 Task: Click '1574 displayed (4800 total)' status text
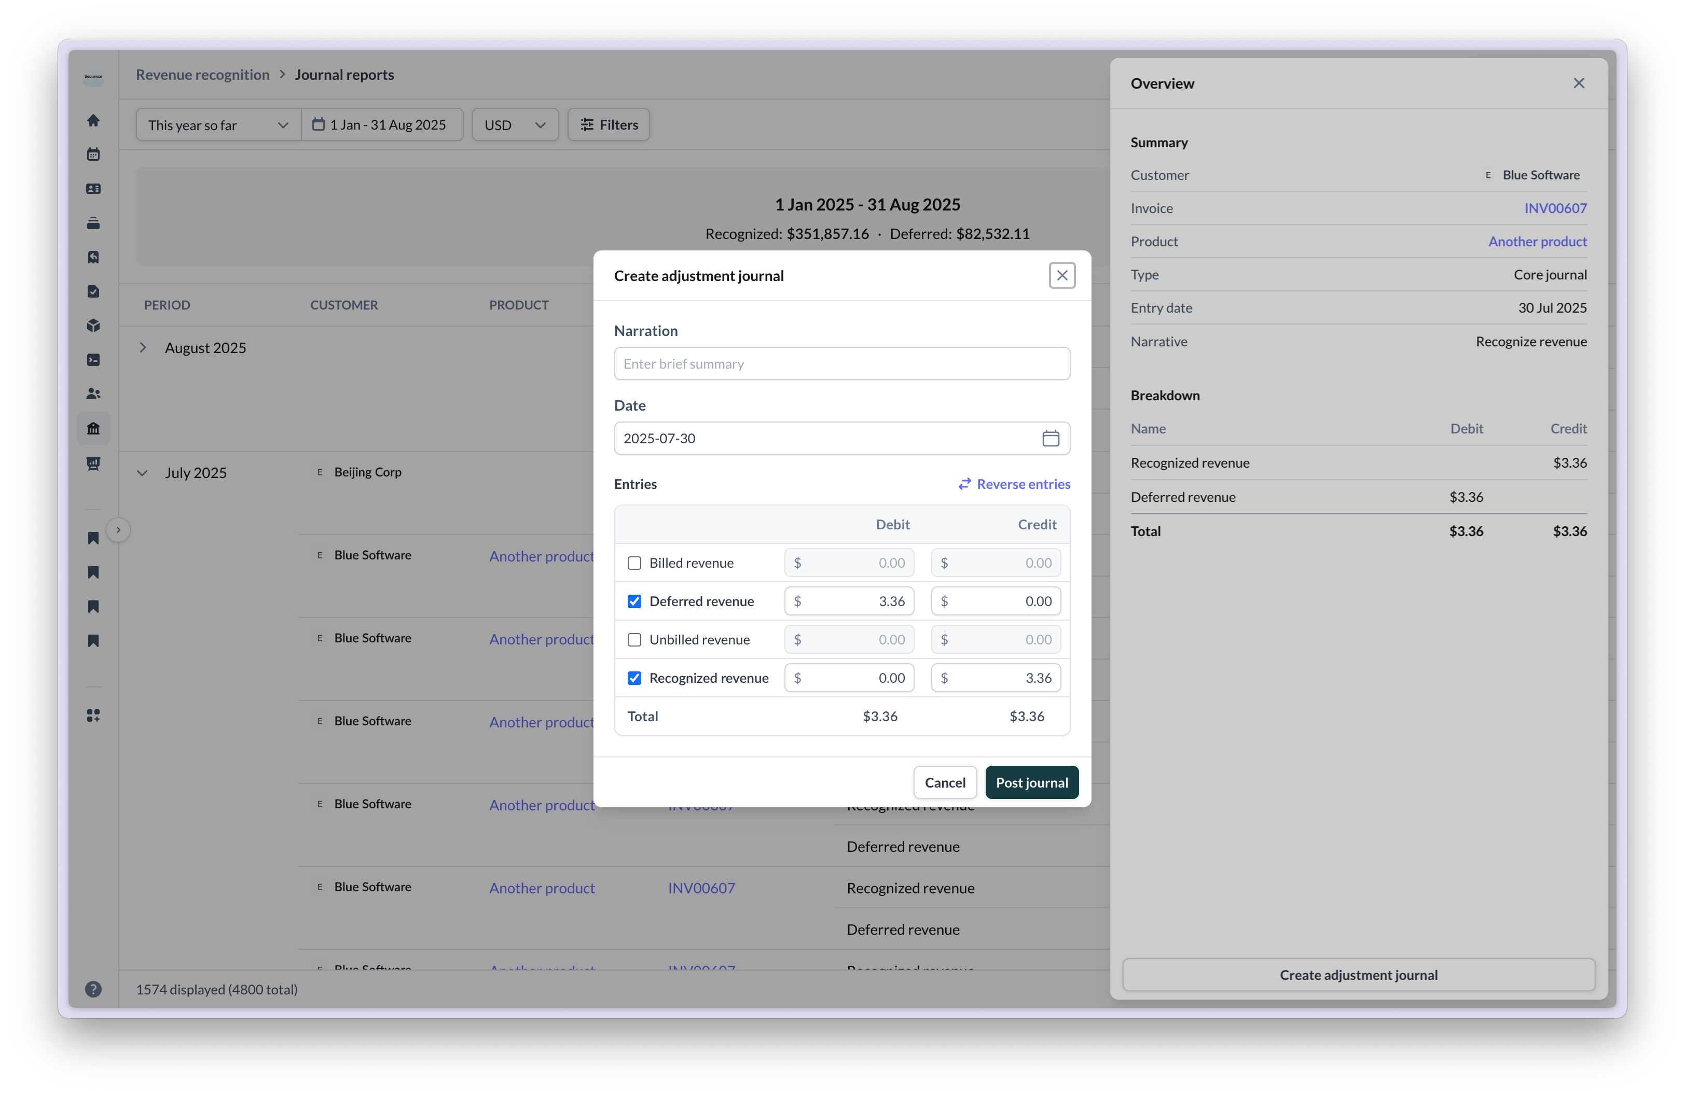pyautogui.click(x=217, y=990)
